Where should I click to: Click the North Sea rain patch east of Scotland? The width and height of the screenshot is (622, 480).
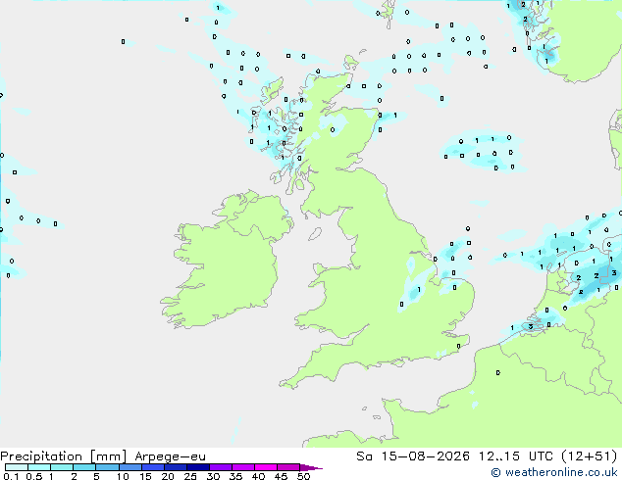483,151
